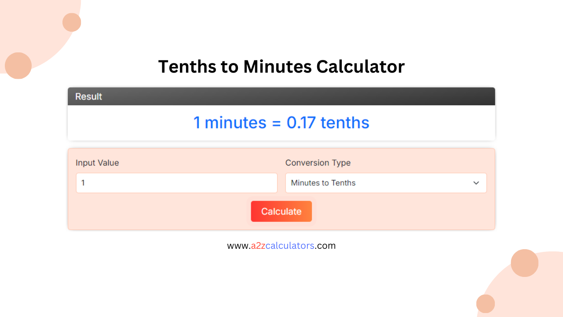Click the blue conversion result text
This screenshot has height=317, width=563.
(281, 122)
